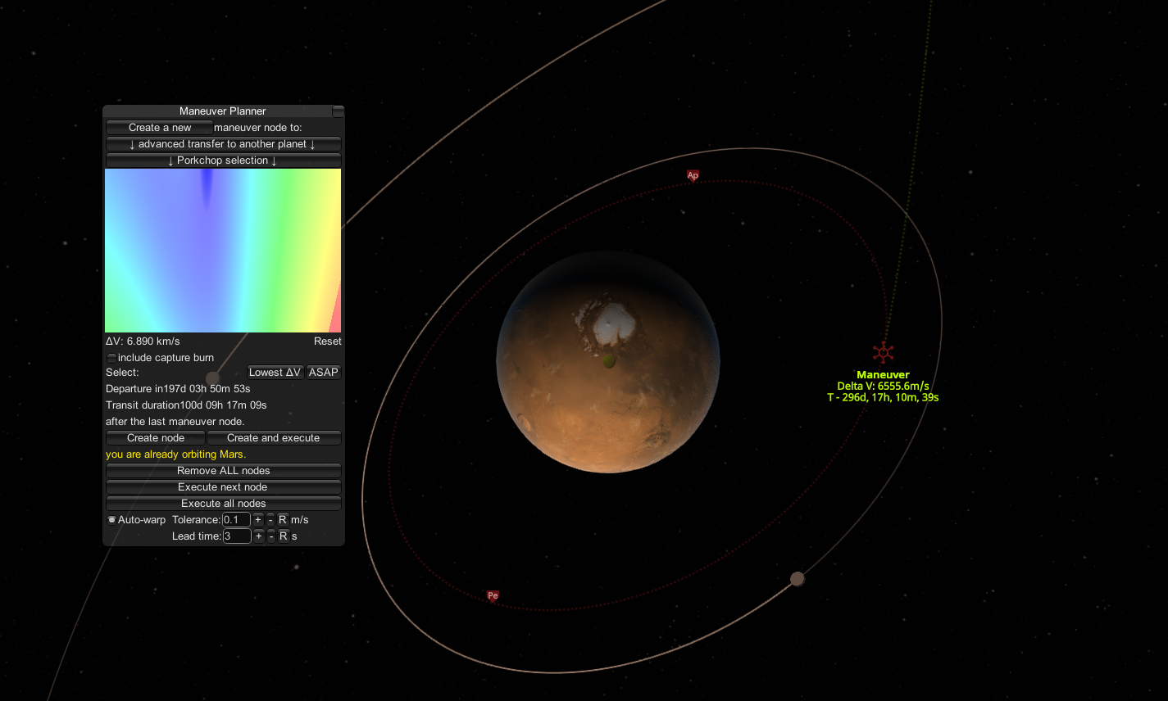Click the Lowest ΔV button
Viewport: 1168px width, 701px height.
[x=275, y=373]
